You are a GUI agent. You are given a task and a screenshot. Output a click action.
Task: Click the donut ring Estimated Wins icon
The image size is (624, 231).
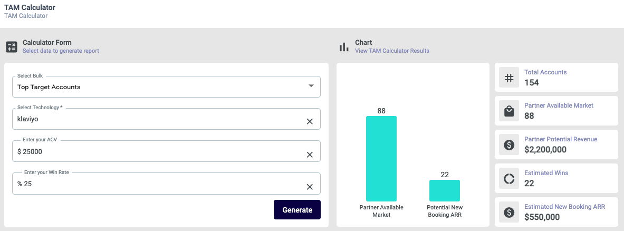pos(509,179)
